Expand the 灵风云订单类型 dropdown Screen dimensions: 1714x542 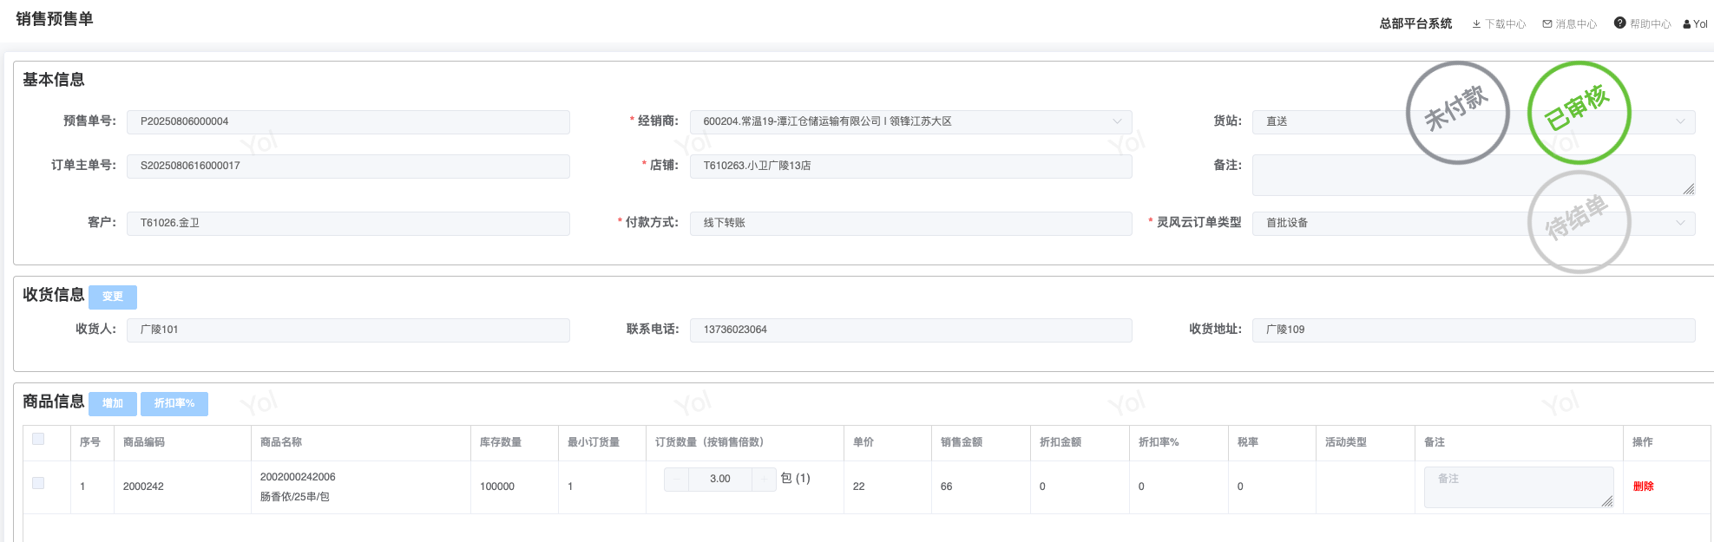1679,223
